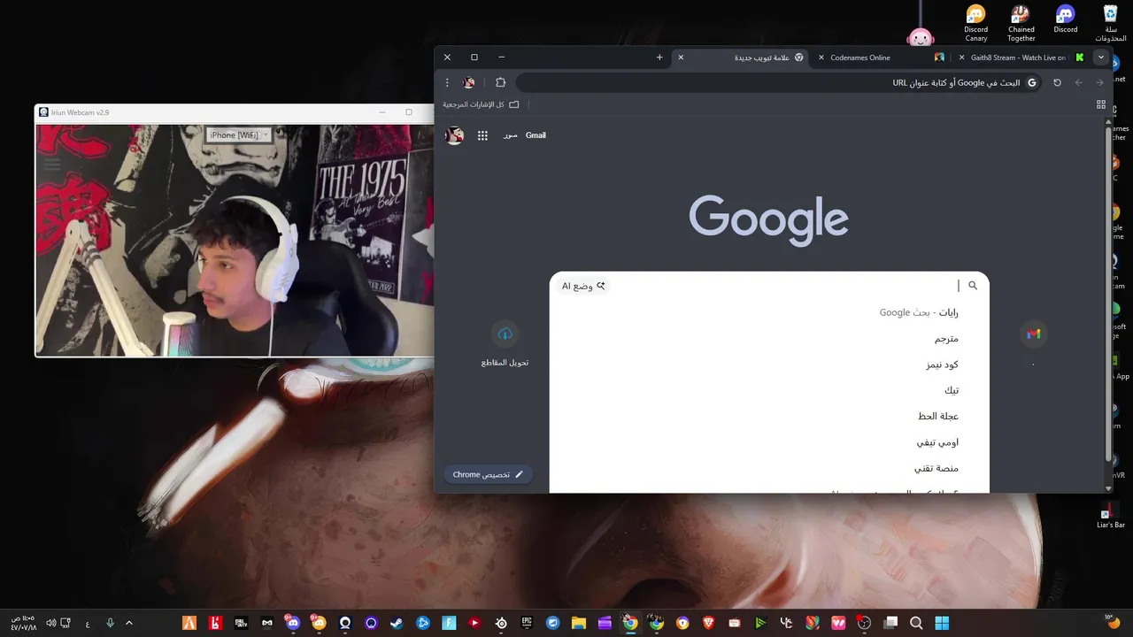Show hidden system tray icons chevron
Viewport: 1133px width, 637px height.
129,623
